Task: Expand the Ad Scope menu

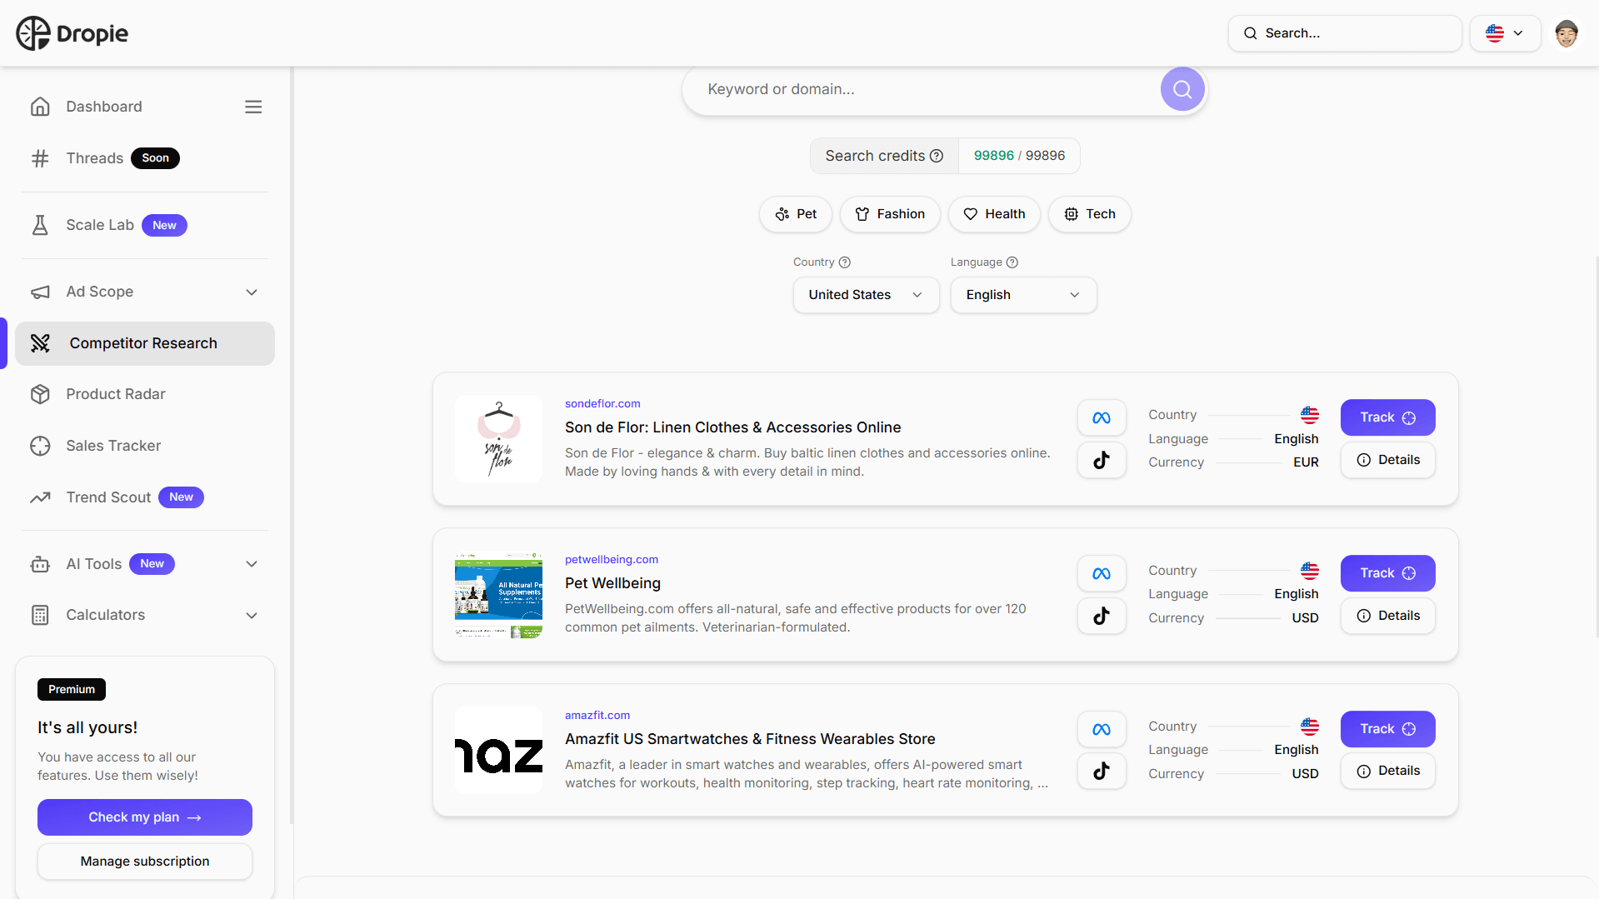Action: [252, 292]
